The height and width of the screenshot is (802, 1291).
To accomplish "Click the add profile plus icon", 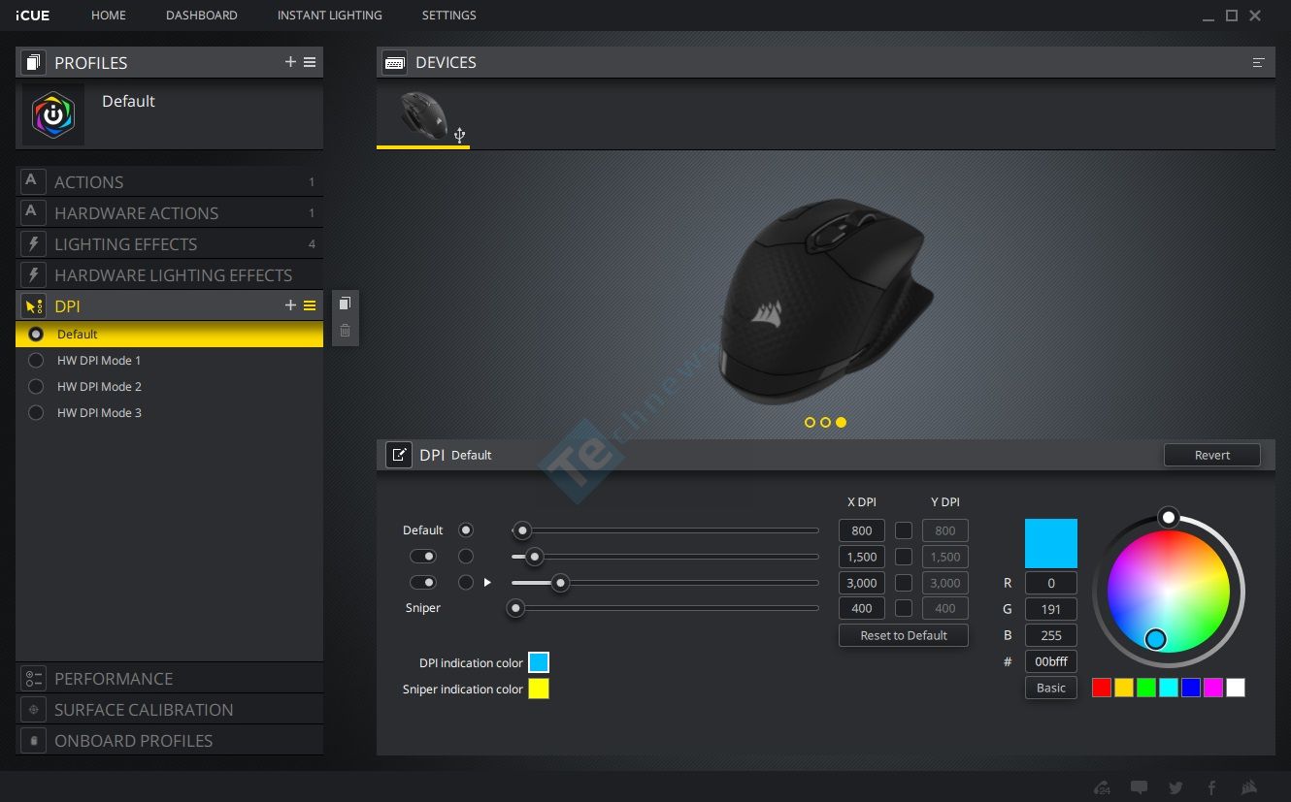I will click(290, 62).
